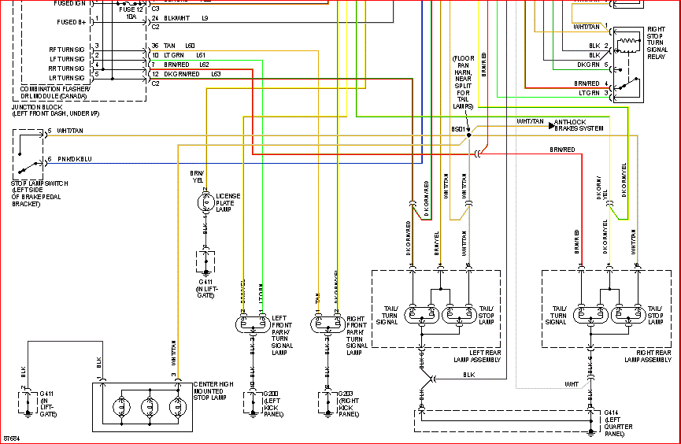Click the 'WHT' wire label near G414

click(572, 384)
